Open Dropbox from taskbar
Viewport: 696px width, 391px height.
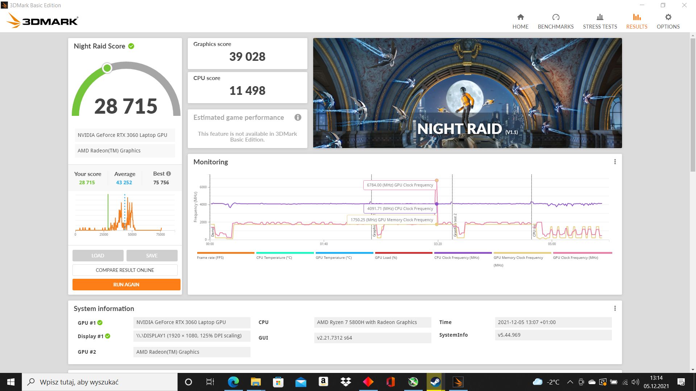pos(345,382)
